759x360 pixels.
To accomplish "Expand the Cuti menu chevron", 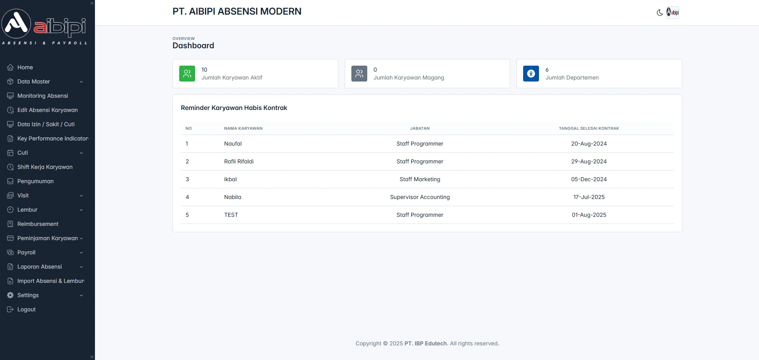I will (81, 153).
